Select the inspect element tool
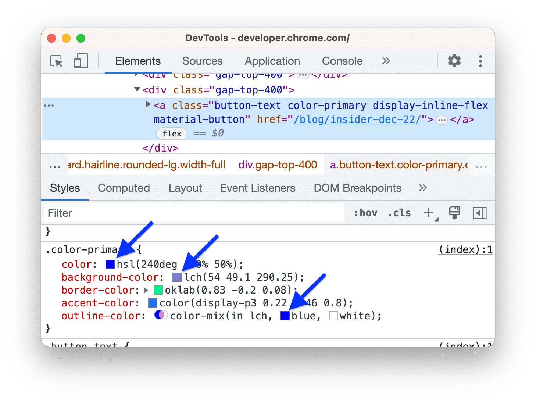 pyautogui.click(x=56, y=61)
